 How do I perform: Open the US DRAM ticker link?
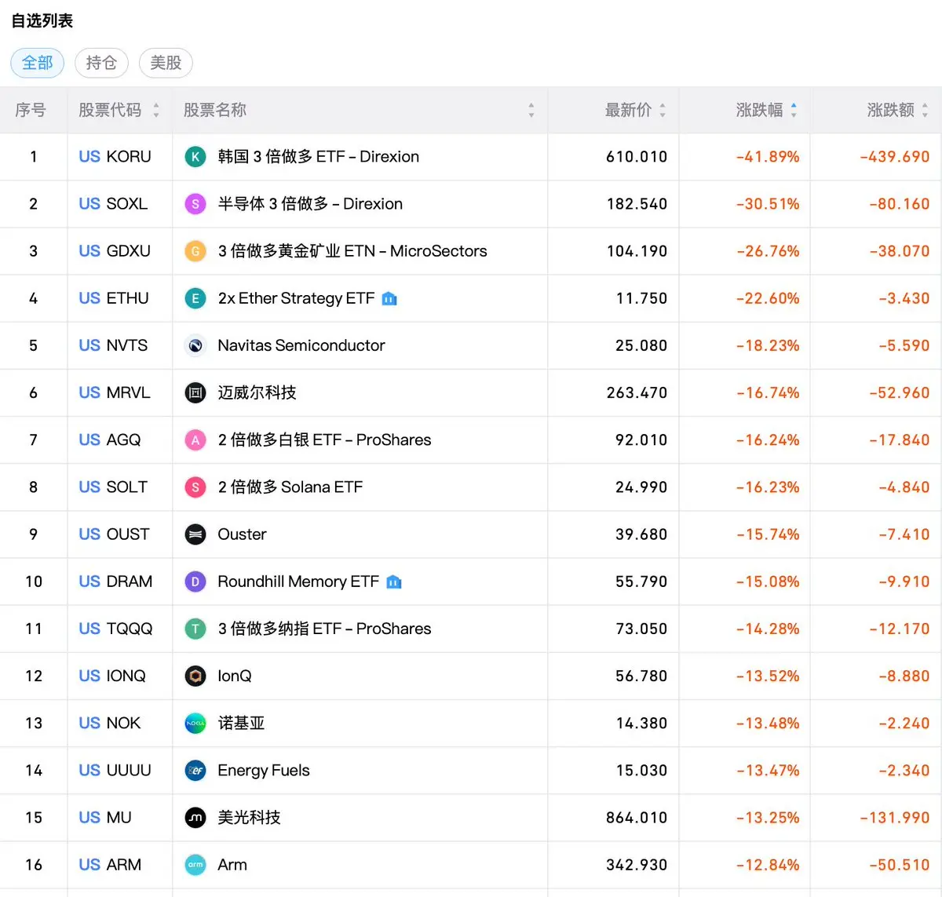point(115,582)
